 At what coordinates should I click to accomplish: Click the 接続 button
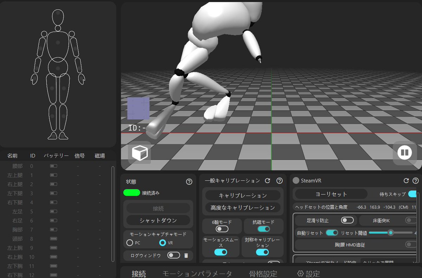point(158,208)
